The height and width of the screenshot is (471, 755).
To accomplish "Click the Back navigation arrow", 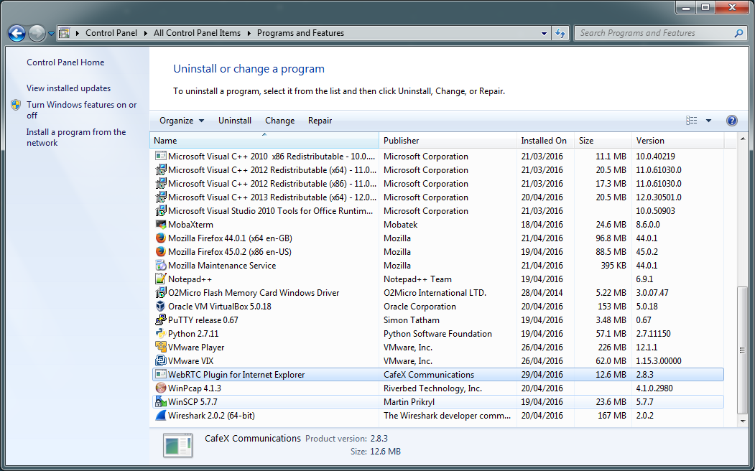I will point(17,33).
